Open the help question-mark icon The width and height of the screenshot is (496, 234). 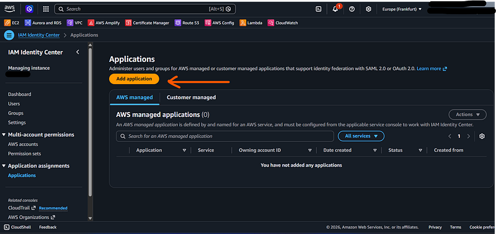pos(352,9)
